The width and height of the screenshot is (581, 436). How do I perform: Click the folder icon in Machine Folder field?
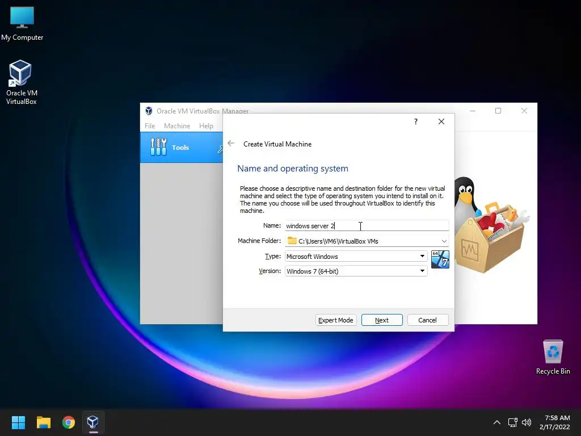[292, 241]
